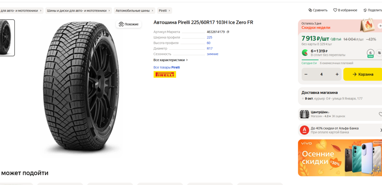Click the зимние seasonality link
382x185 pixels.
[x=212, y=54]
